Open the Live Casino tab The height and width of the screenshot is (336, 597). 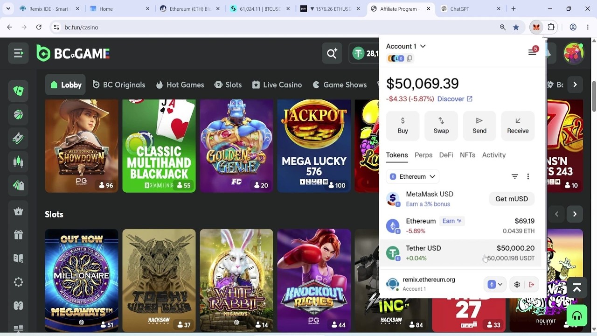(x=277, y=84)
